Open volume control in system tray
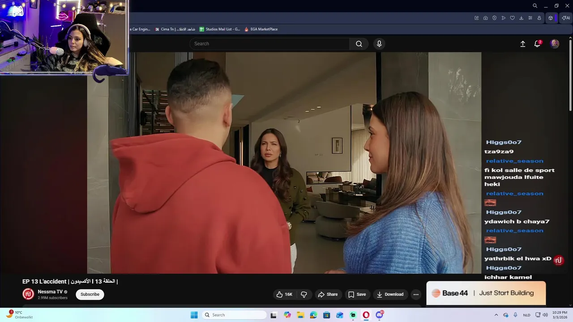573x322 pixels. coord(545,315)
